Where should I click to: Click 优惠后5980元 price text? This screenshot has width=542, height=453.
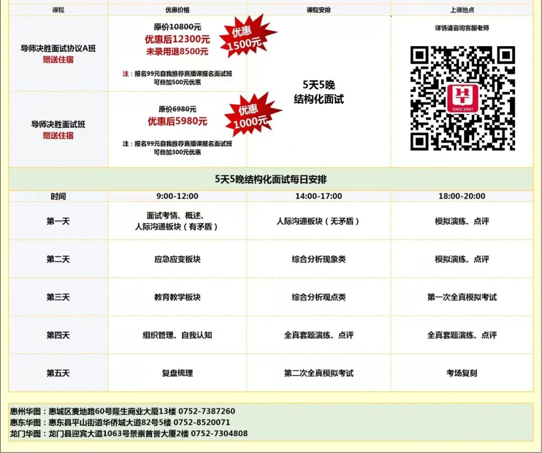[x=177, y=121]
